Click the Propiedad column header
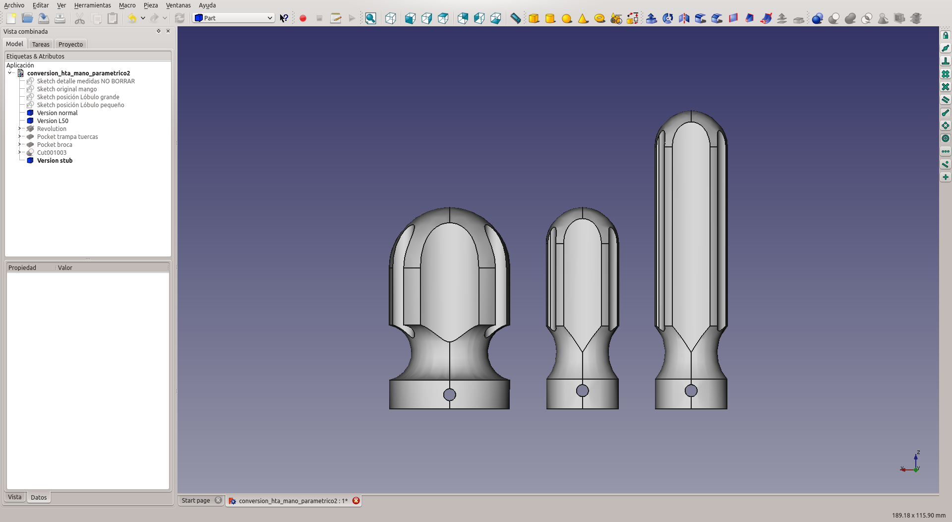This screenshot has height=522, width=952. tap(30, 267)
